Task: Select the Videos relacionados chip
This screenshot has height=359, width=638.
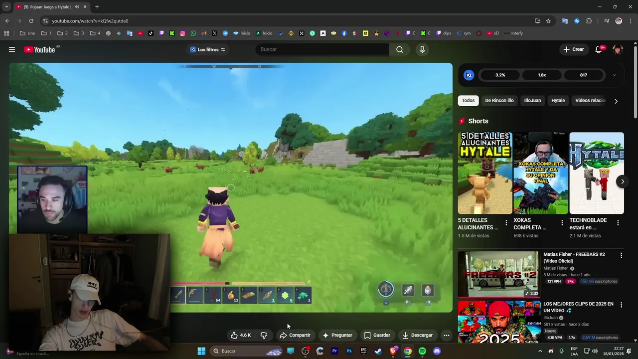Action: [590, 101]
